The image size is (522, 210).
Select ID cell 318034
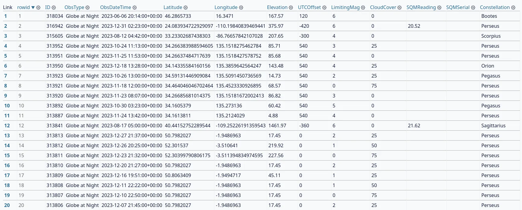55,16
